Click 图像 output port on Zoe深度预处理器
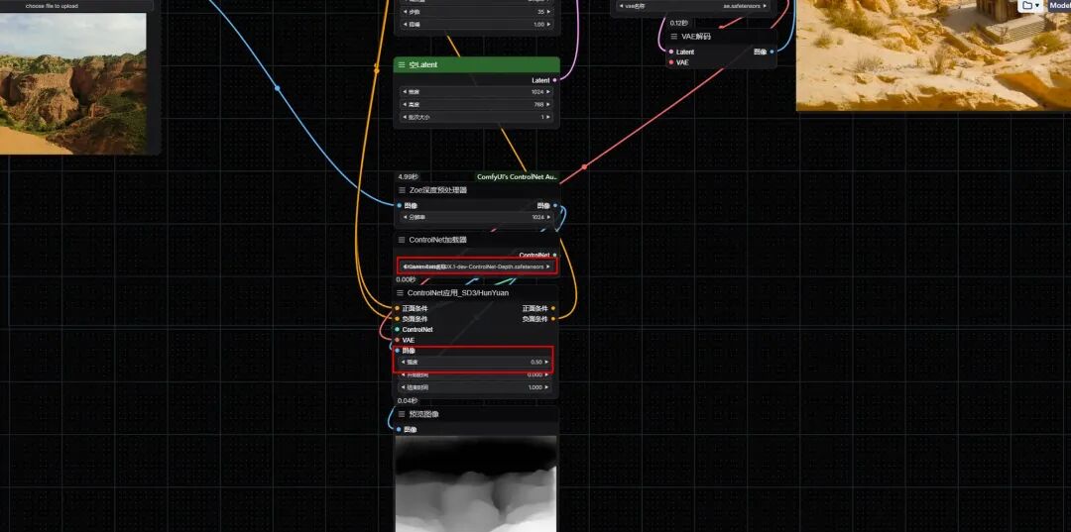 (554, 205)
